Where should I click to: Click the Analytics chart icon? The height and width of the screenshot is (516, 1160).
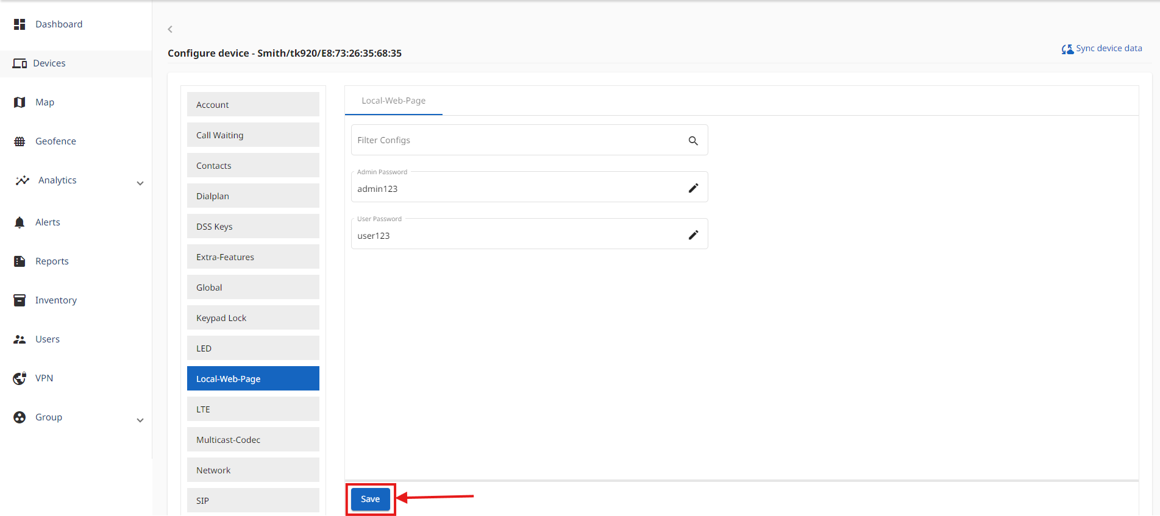(x=22, y=180)
